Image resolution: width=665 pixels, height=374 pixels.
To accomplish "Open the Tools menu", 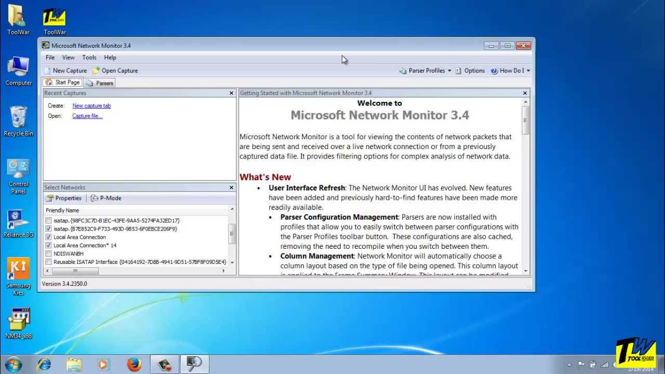I will point(89,58).
